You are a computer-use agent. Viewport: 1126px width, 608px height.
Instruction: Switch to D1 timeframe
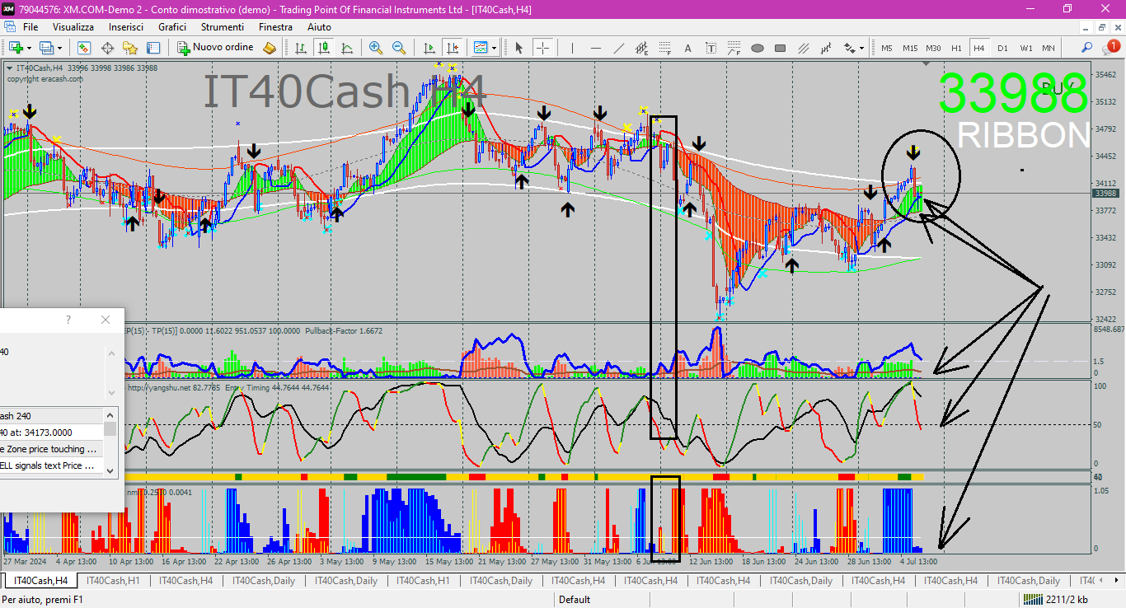pyautogui.click(x=1002, y=48)
